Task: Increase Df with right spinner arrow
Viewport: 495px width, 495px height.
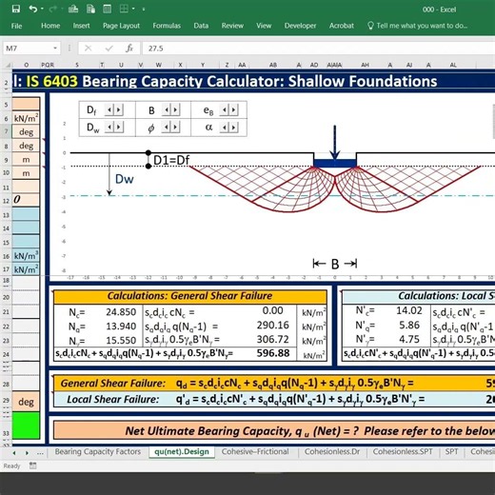Action: point(119,109)
